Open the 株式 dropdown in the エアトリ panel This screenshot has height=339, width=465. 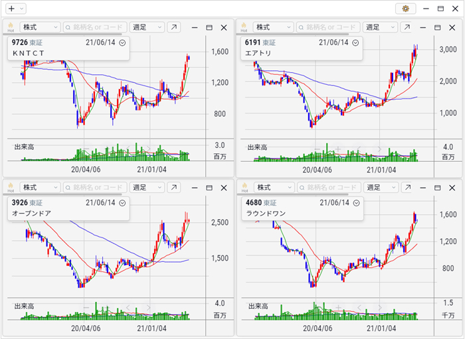[273, 27]
